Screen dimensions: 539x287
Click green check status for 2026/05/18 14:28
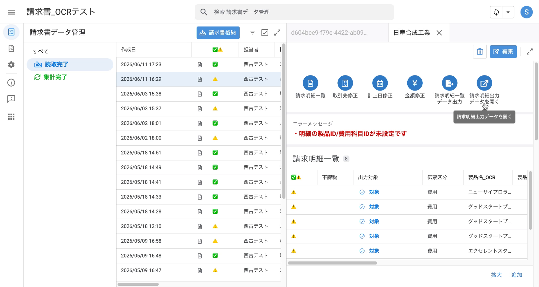click(x=215, y=211)
